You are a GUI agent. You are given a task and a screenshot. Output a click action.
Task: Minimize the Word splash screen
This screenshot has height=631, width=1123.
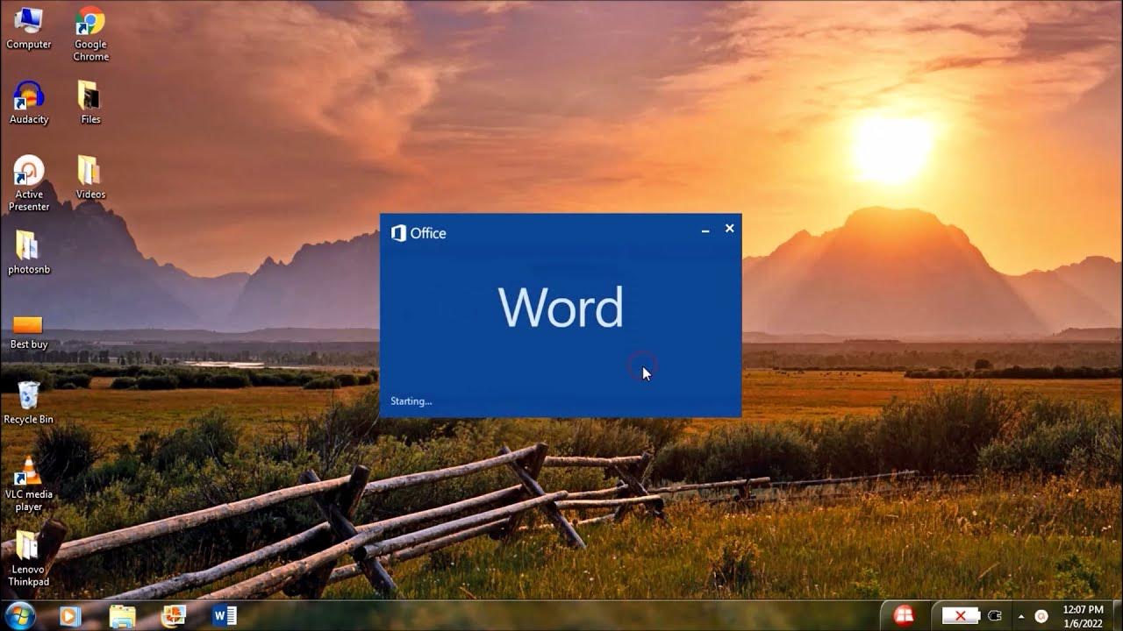click(705, 230)
